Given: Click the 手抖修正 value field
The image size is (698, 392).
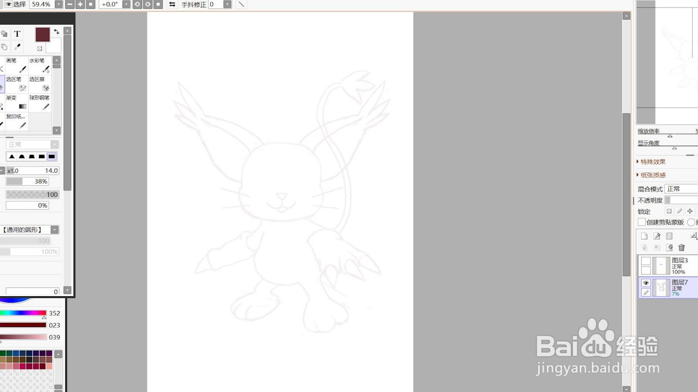Looking at the screenshot, I should pyautogui.click(x=216, y=4).
